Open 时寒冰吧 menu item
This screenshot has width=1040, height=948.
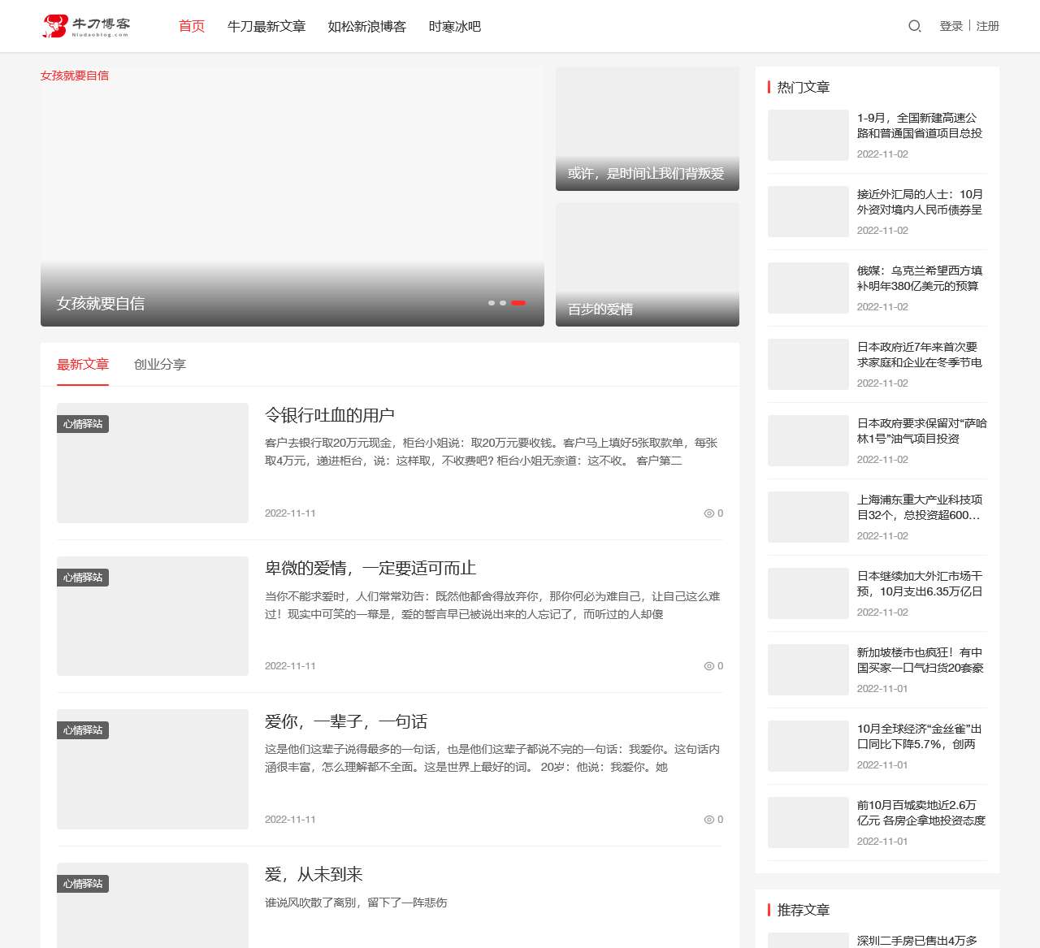(x=455, y=26)
